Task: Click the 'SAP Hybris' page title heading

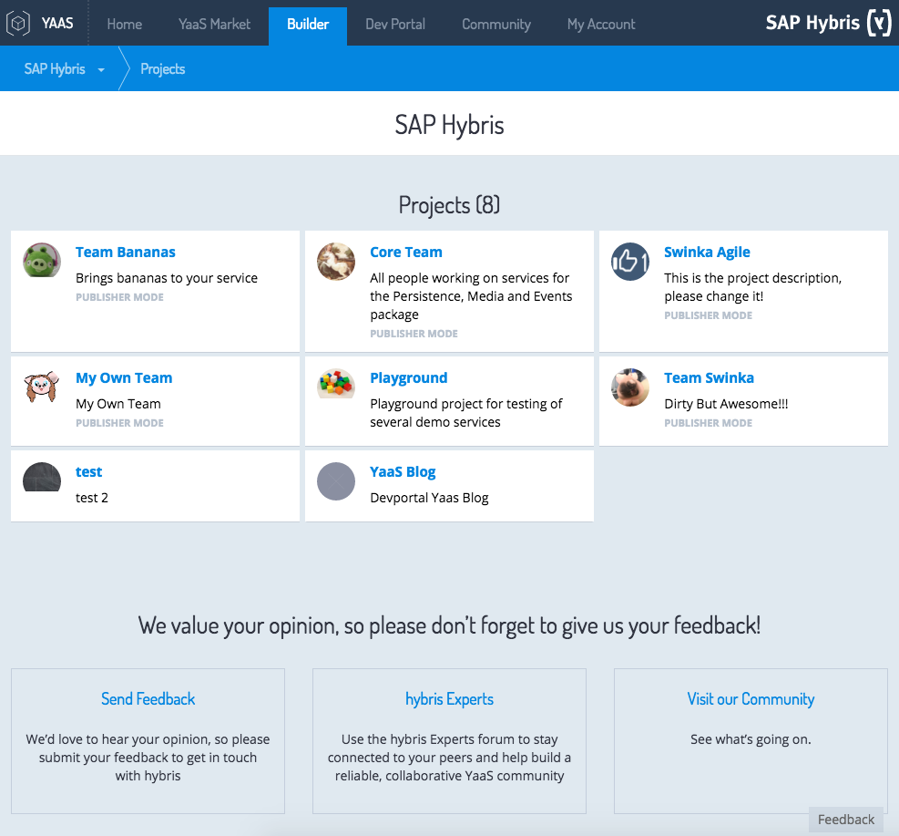Action: point(450,125)
